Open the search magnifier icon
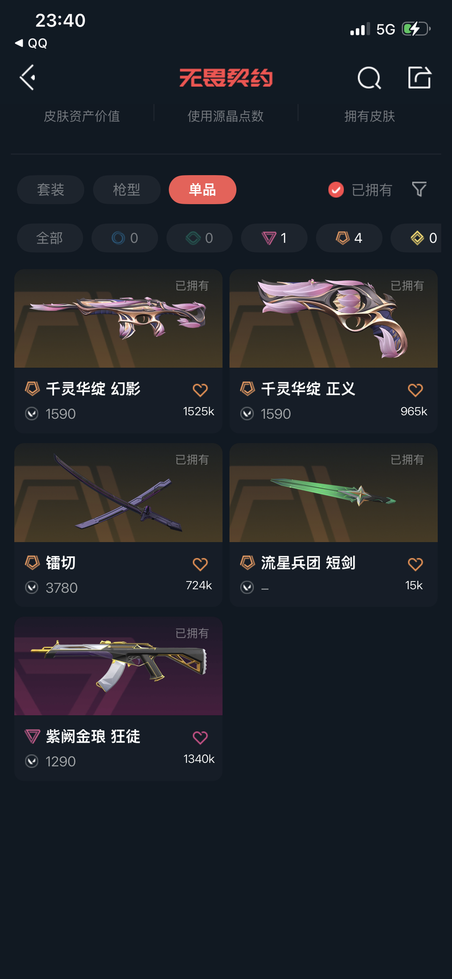Image resolution: width=452 pixels, height=979 pixels. coord(369,78)
